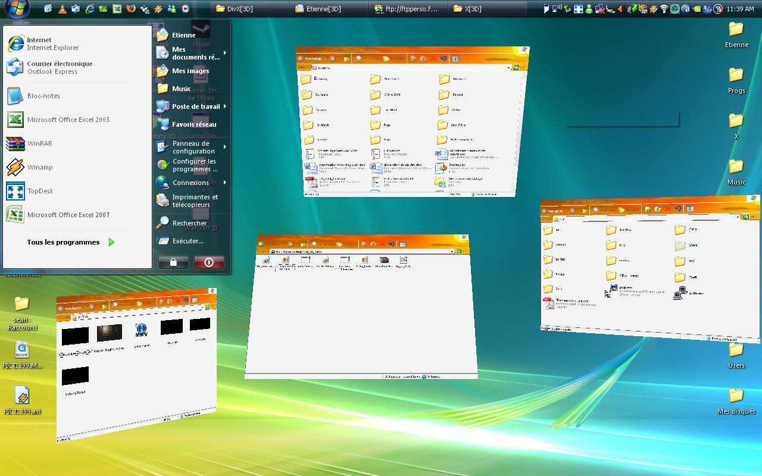Screen dimensions: 762x476
Task: Open X folder on desktop
Action: tap(736, 126)
